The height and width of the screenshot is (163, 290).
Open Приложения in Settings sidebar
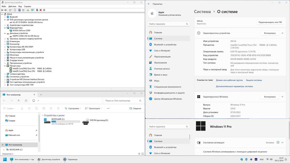[169, 63]
